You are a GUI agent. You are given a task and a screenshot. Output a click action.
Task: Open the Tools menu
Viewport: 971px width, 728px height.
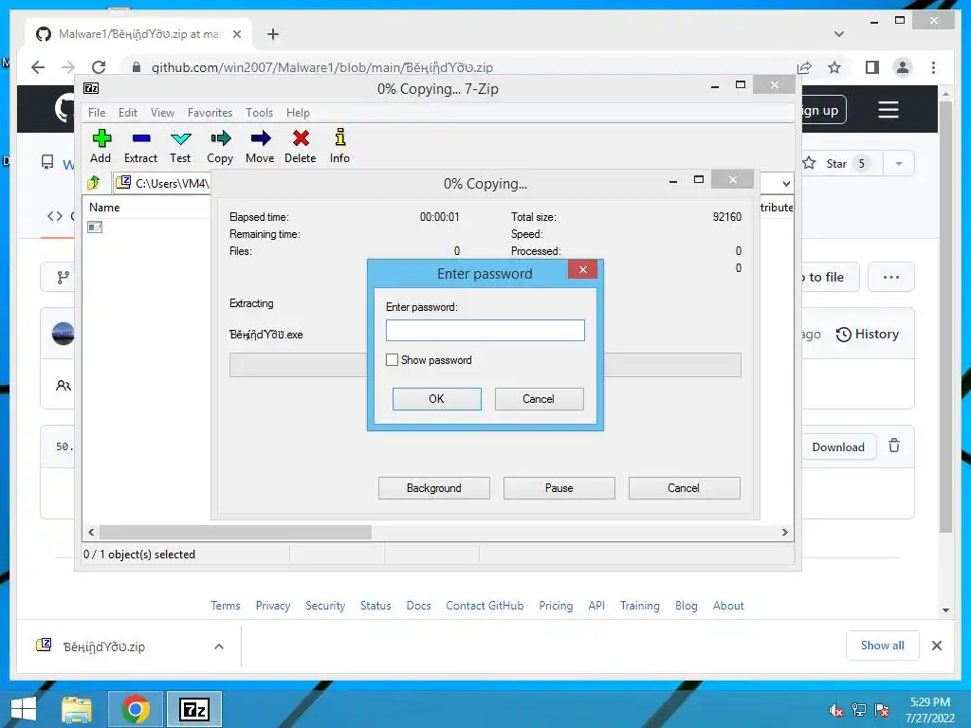pyautogui.click(x=259, y=113)
